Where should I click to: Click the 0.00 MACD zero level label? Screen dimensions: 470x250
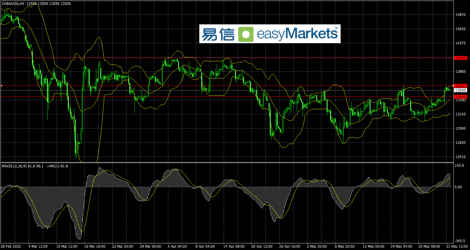tap(458, 187)
